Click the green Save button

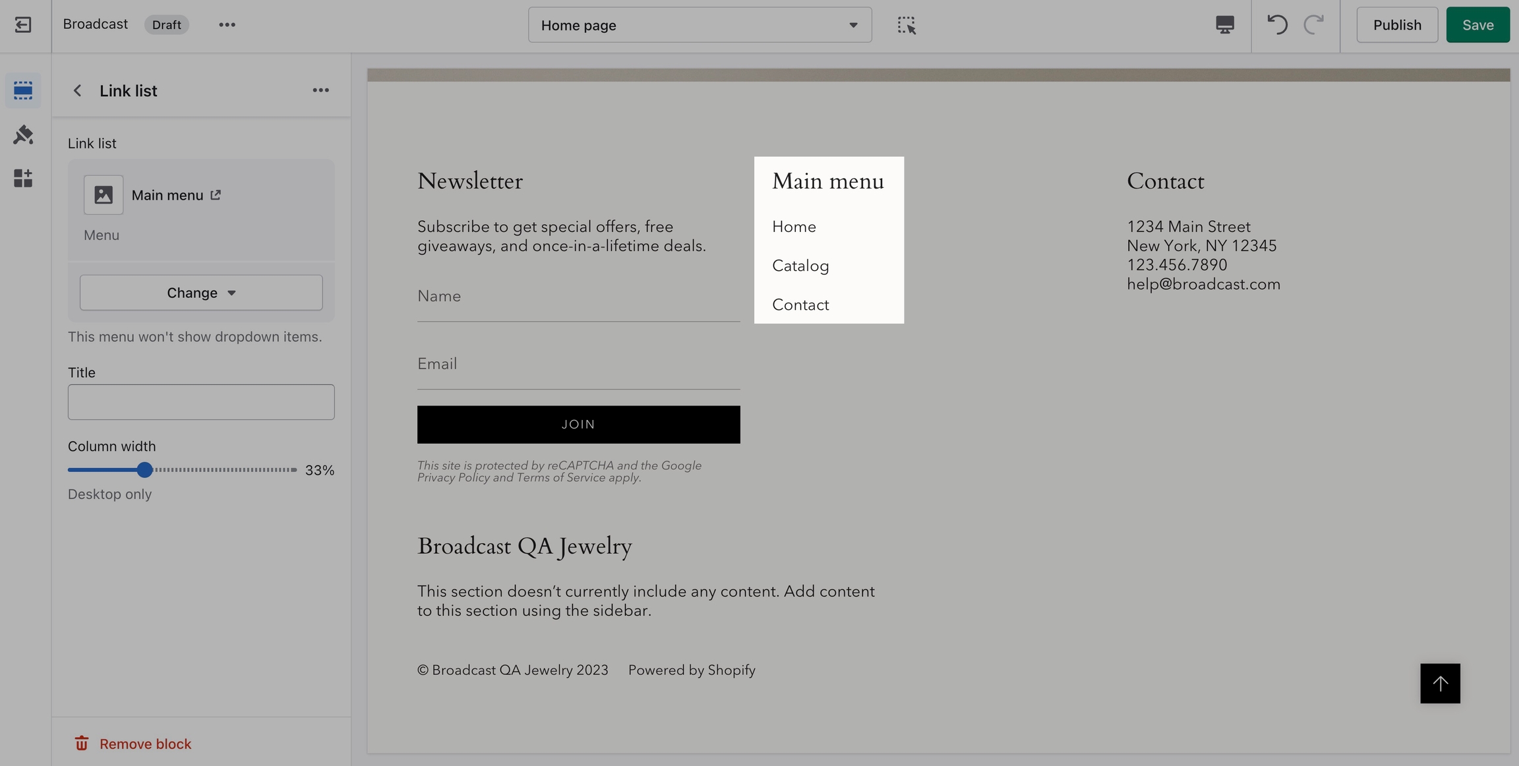[1477, 25]
